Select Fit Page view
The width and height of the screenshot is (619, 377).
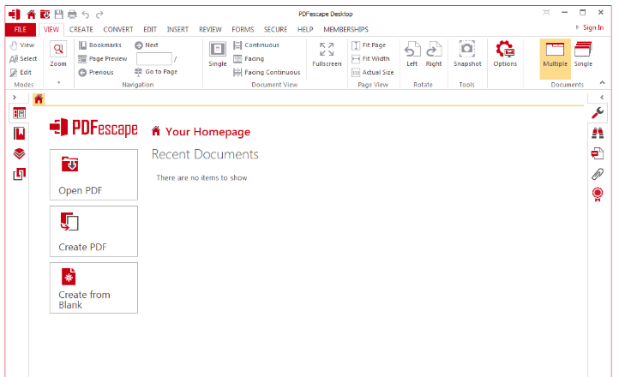[369, 45]
